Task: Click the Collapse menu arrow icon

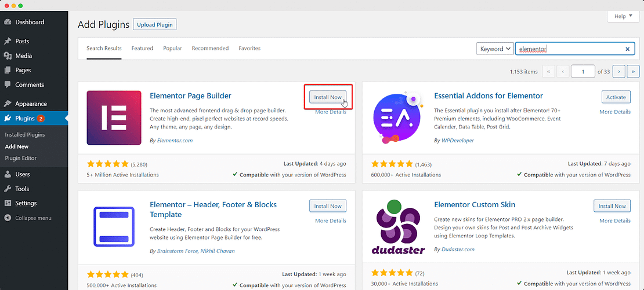Action: pyautogui.click(x=8, y=218)
